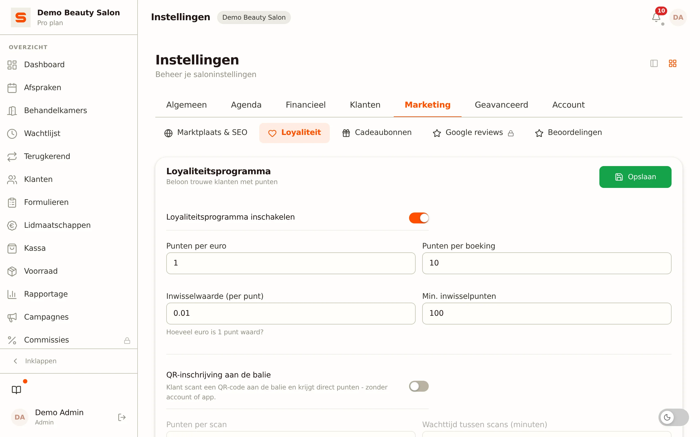The width and height of the screenshot is (700, 437).
Task: Open the Account tab
Action: click(x=568, y=105)
